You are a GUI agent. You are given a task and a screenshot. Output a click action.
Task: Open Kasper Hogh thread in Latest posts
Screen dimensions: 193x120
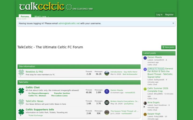click(x=154, y=114)
